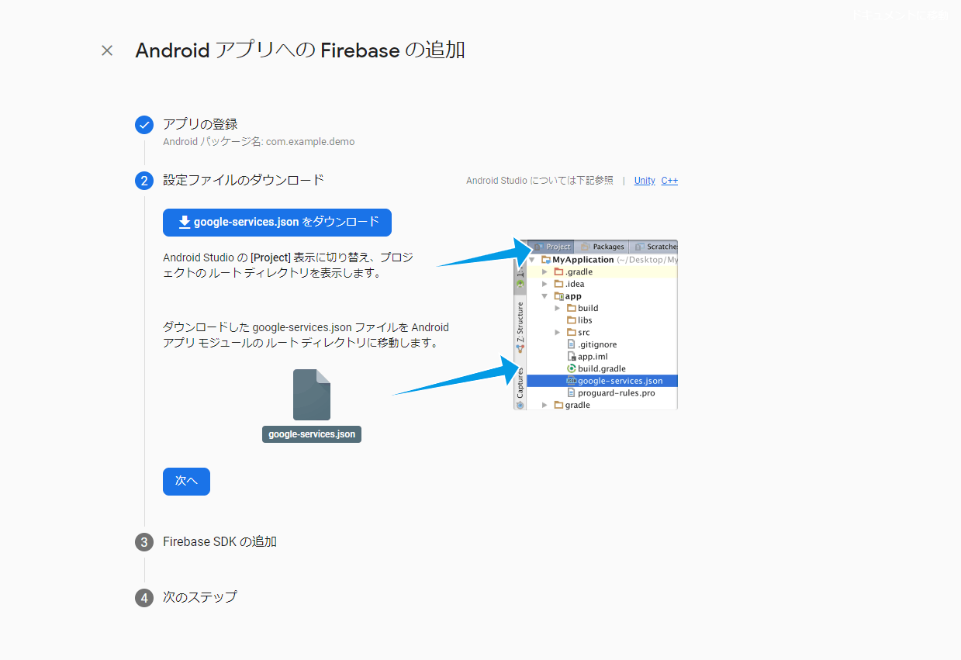Close the Firebase Android setup wizard
961x660 pixels.
(x=107, y=50)
